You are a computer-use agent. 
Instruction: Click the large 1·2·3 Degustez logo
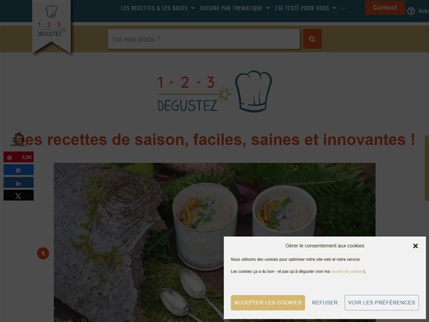tap(214, 91)
